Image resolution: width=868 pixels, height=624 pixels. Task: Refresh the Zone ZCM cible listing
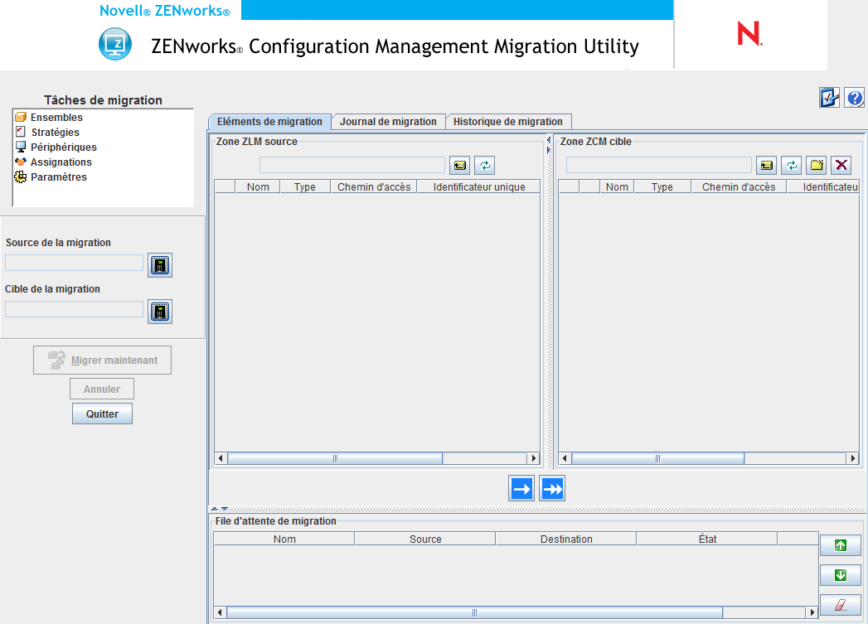click(791, 165)
